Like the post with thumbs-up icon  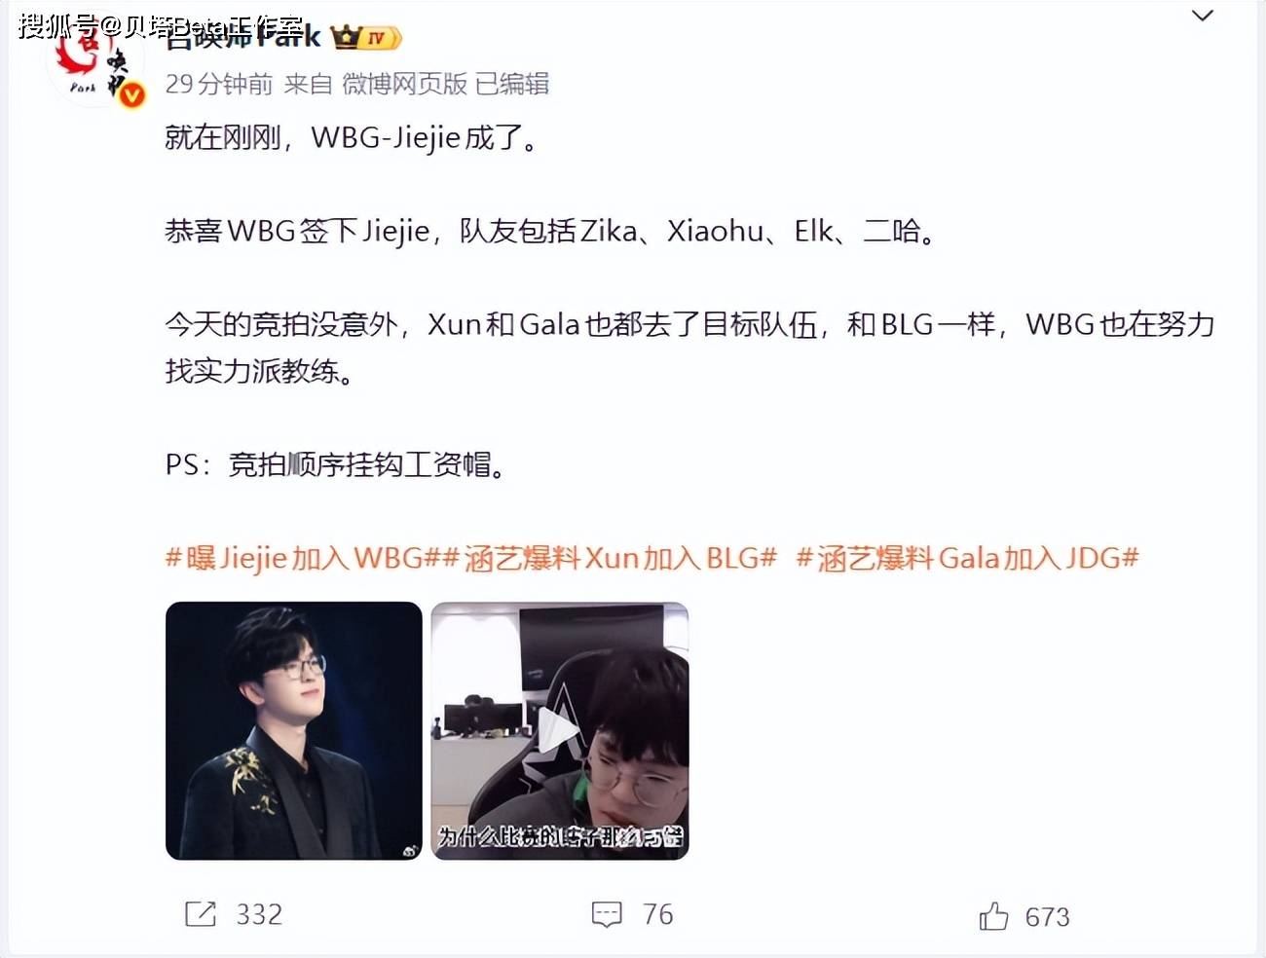coord(993,916)
